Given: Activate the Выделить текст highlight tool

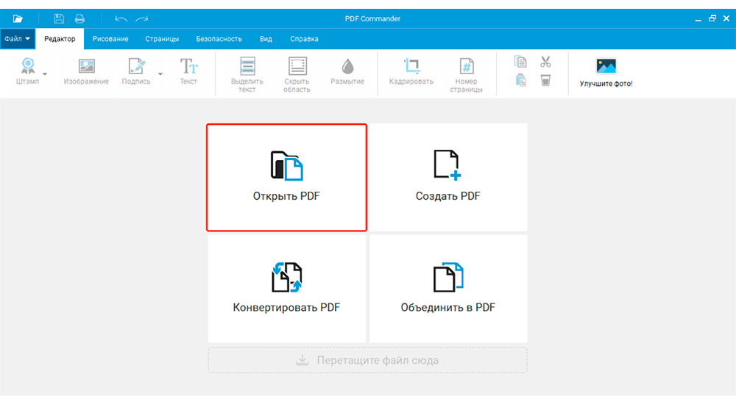Looking at the screenshot, I should pyautogui.click(x=247, y=75).
